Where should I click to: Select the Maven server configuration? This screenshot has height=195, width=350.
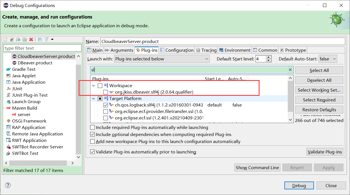tap(21, 114)
